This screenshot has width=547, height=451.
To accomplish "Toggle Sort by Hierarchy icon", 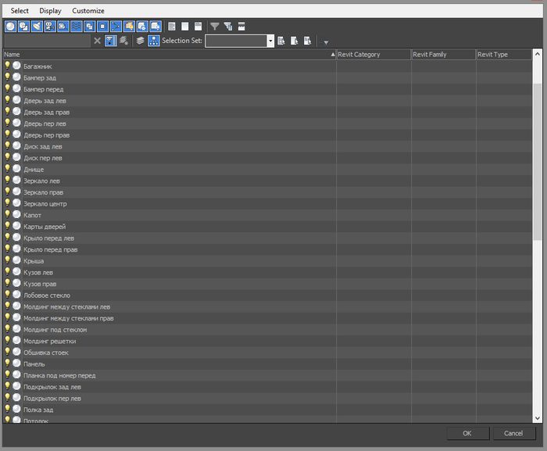I will [154, 41].
